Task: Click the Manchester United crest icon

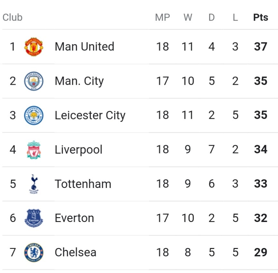Action: 34,47
